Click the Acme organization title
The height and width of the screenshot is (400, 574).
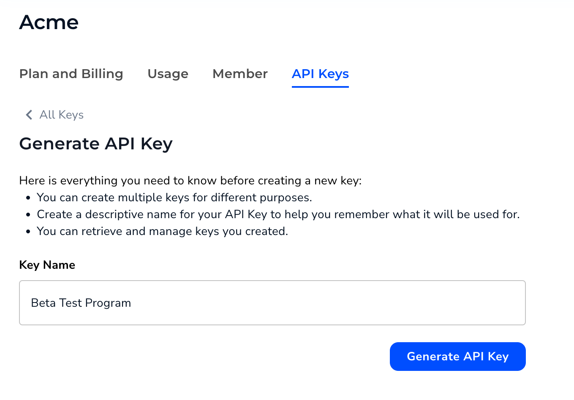pos(49,22)
